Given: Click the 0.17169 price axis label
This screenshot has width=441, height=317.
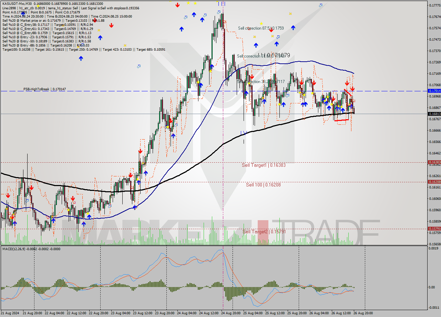Looking at the screenshot, I should 435,73.
